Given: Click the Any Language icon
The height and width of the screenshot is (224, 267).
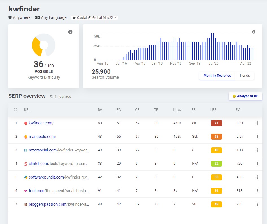Looking at the screenshot, I should (x=37, y=17).
